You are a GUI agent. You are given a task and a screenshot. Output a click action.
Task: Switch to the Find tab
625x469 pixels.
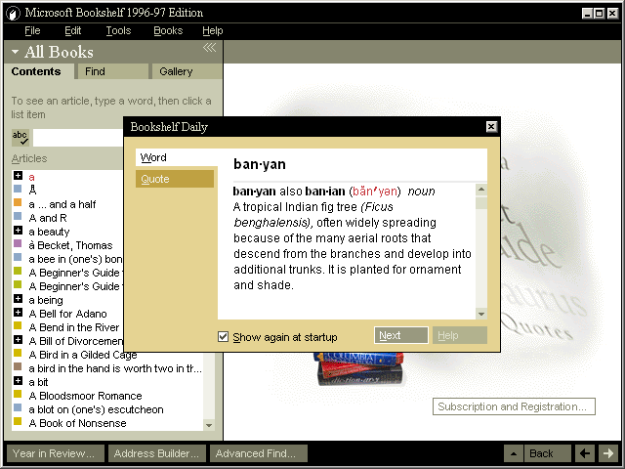point(113,71)
